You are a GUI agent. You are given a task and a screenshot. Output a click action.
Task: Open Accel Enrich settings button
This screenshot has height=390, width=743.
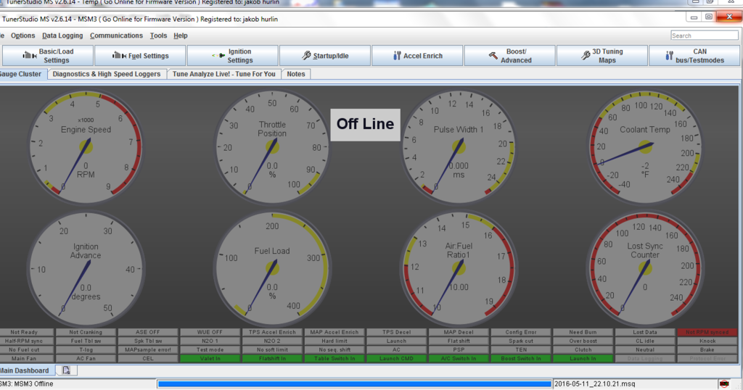417,56
